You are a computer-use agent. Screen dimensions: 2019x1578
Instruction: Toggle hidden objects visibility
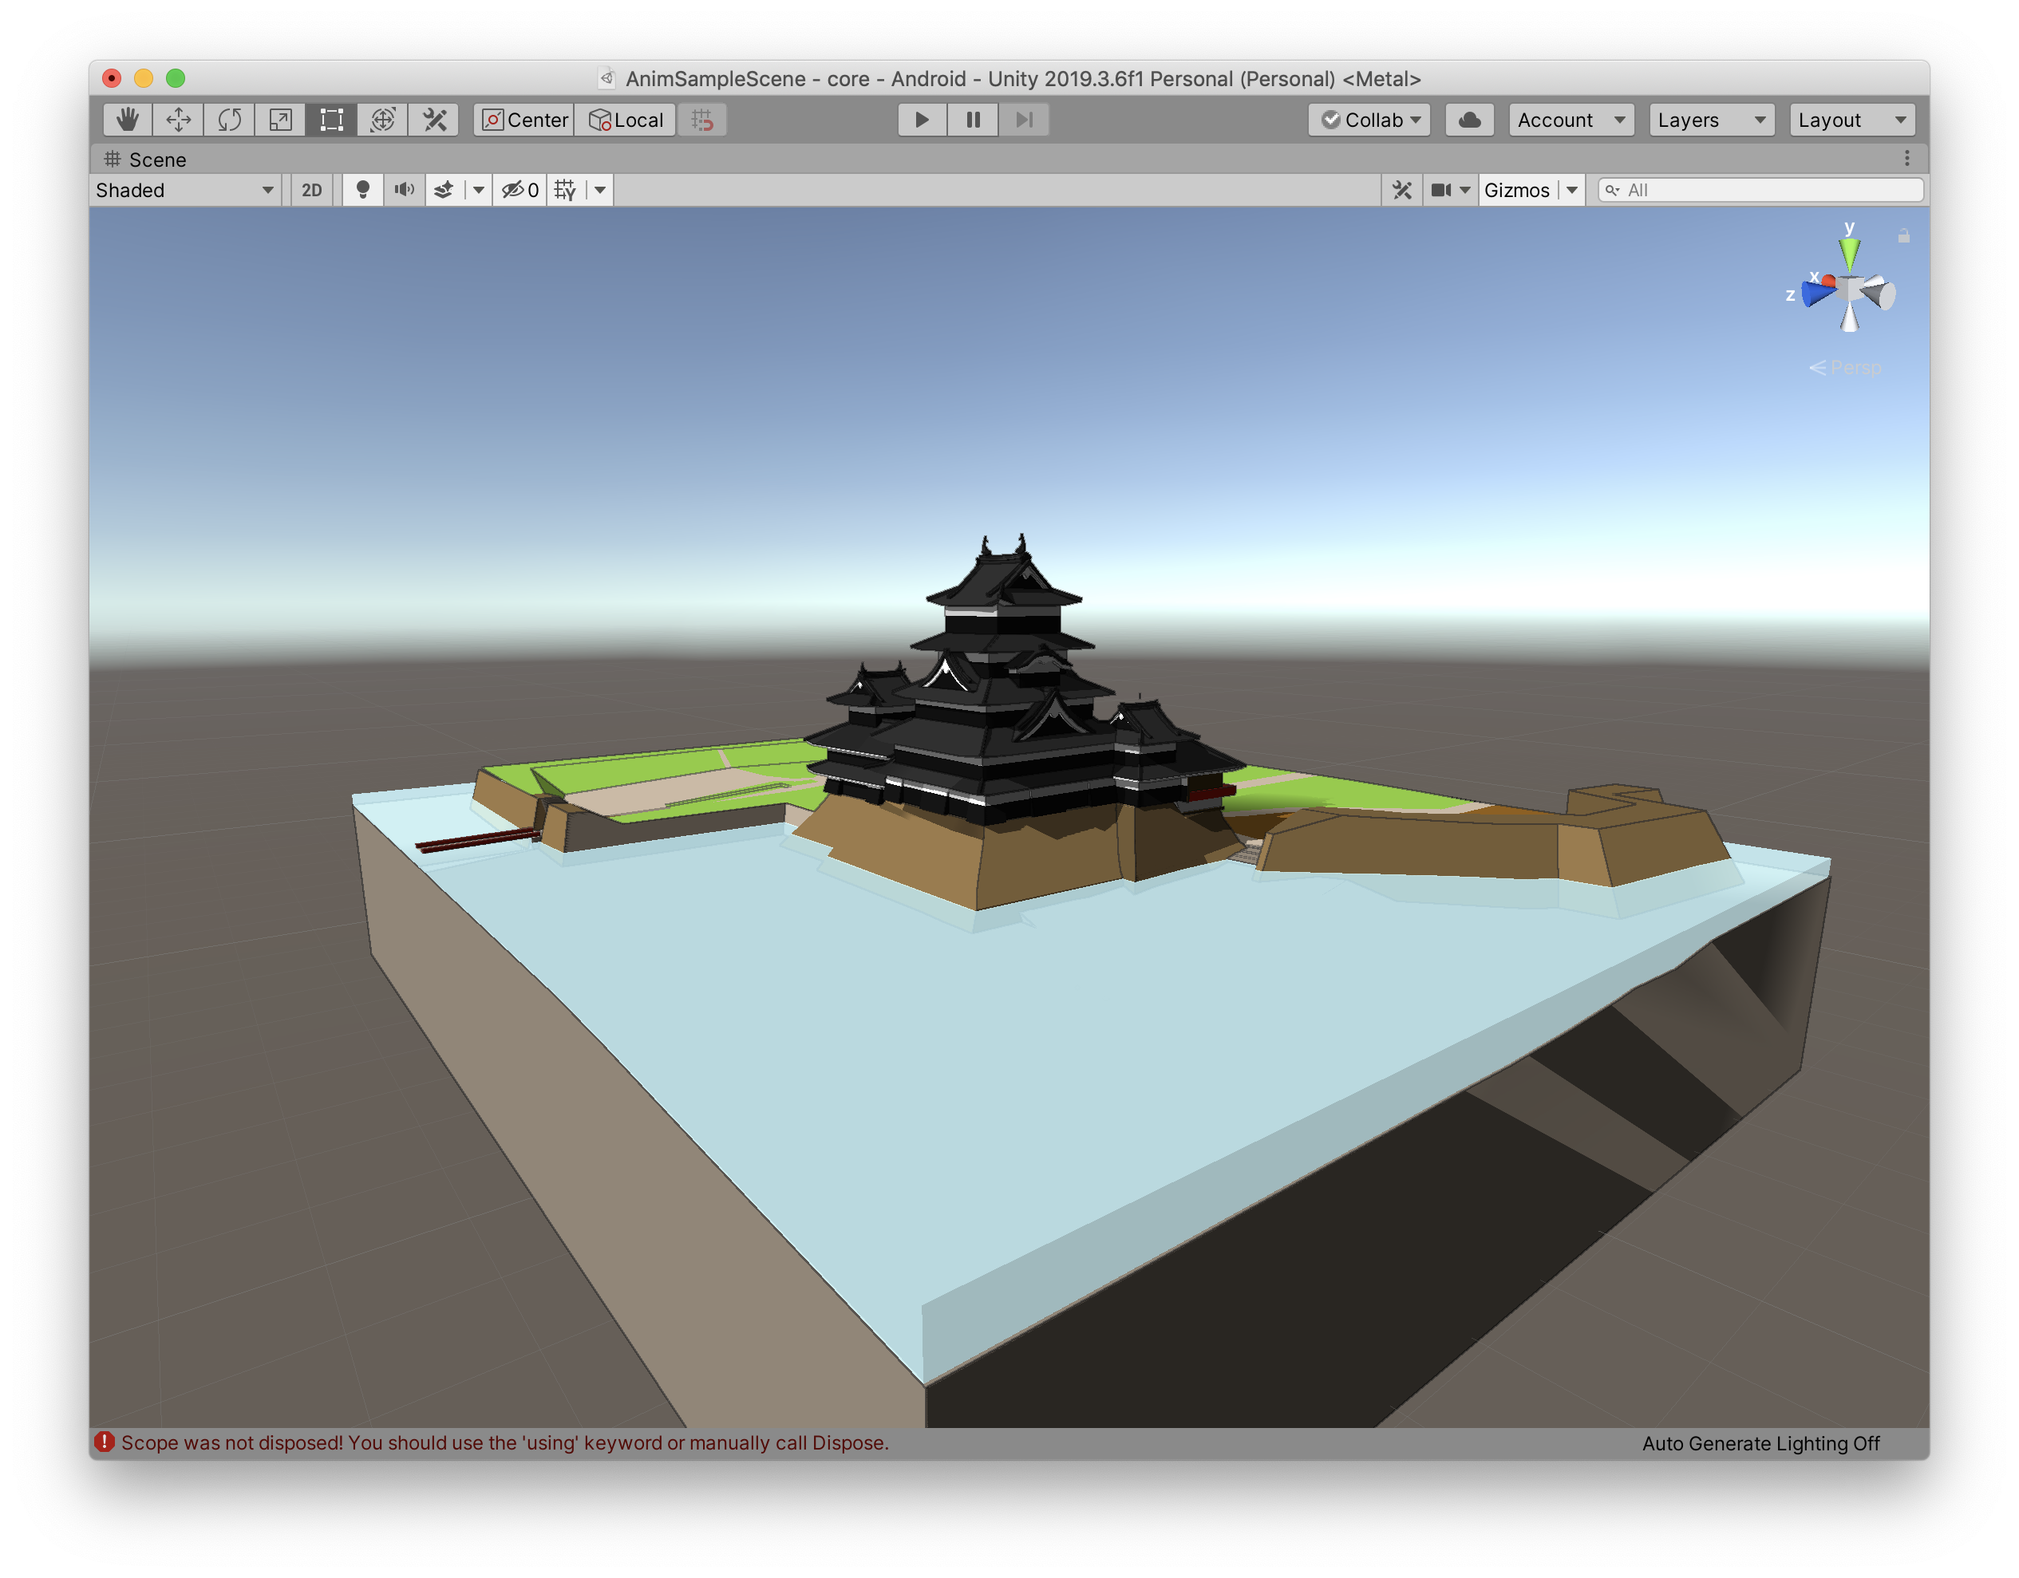click(x=520, y=191)
